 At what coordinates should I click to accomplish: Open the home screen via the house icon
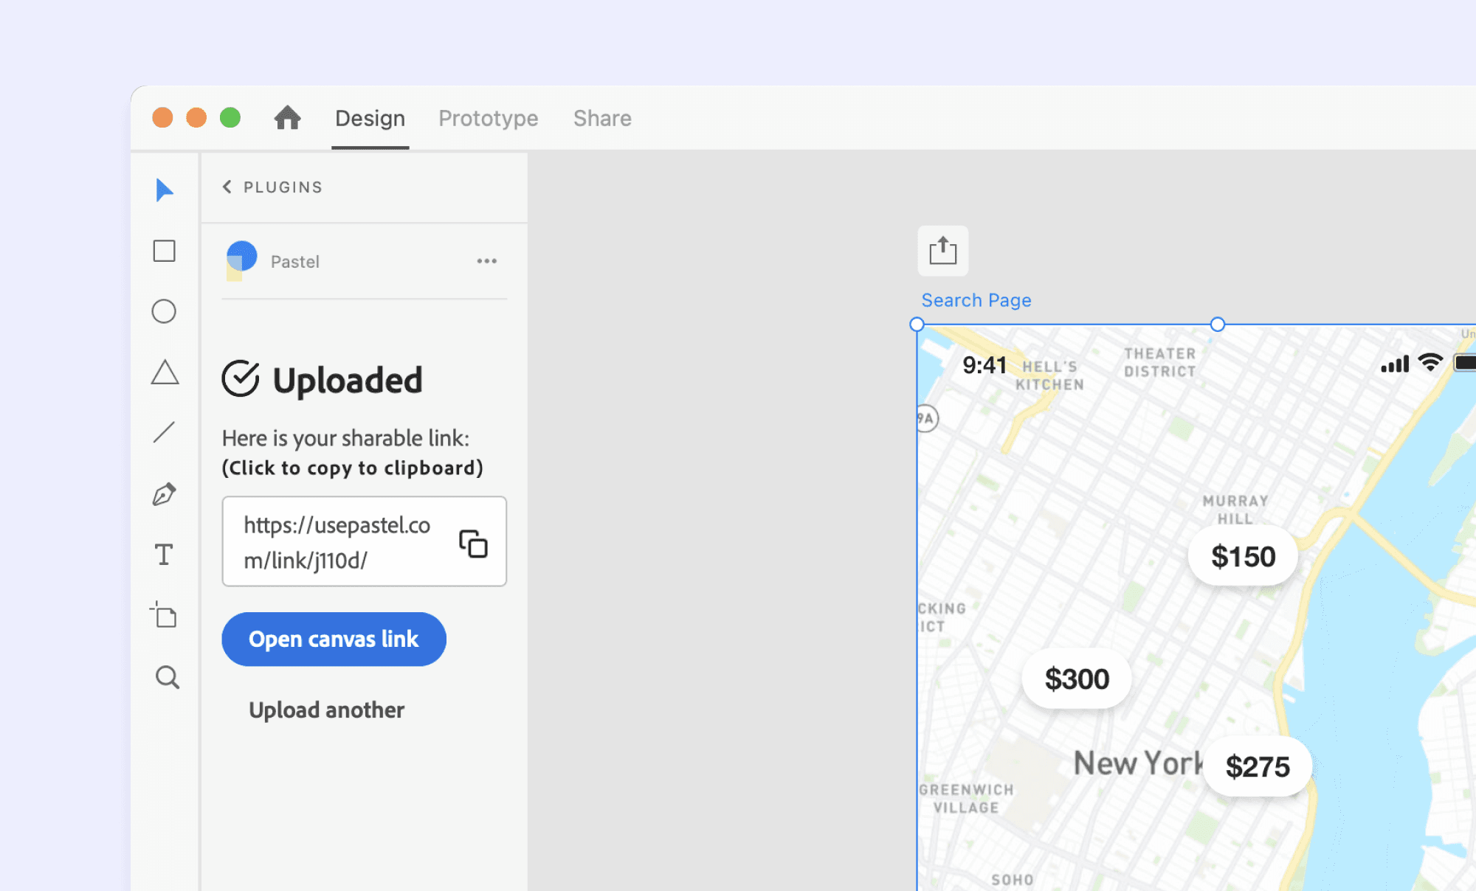click(288, 118)
